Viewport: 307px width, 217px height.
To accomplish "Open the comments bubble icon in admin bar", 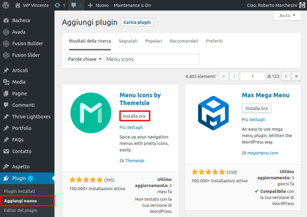I will (74, 5).
